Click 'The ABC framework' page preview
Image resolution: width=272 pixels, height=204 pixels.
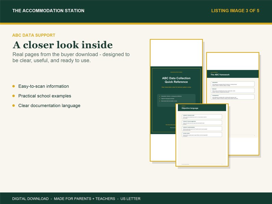coord(233,104)
